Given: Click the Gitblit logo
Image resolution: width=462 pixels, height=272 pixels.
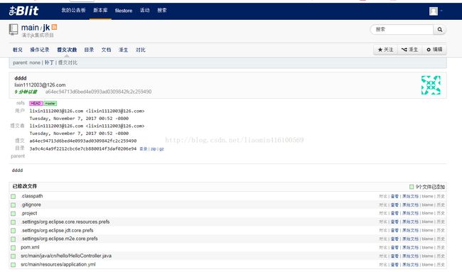Looking at the screenshot, I should pos(23,11).
